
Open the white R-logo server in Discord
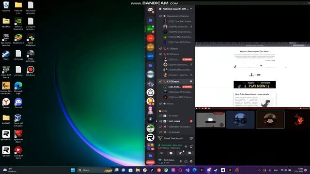click(x=150, y=137)
